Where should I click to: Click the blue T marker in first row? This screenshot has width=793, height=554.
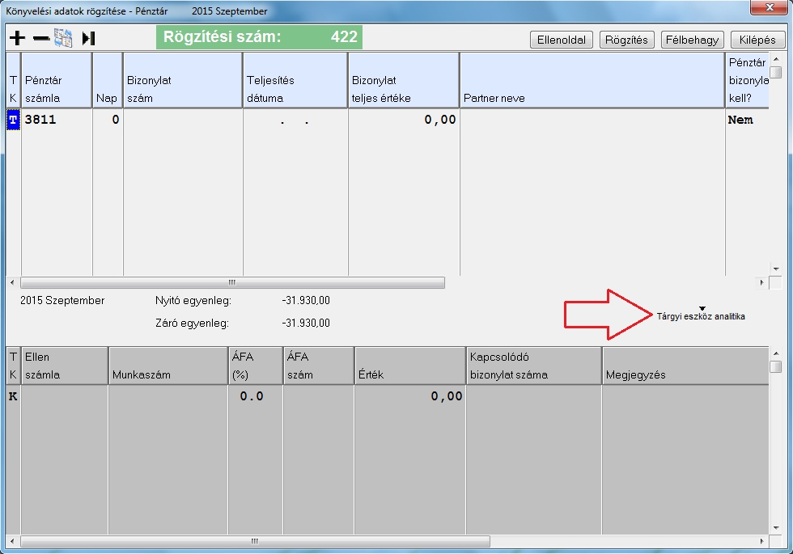[x=13, y=120]
